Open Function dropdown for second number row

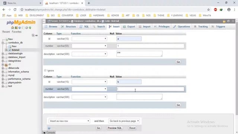(x=89, y=89)
